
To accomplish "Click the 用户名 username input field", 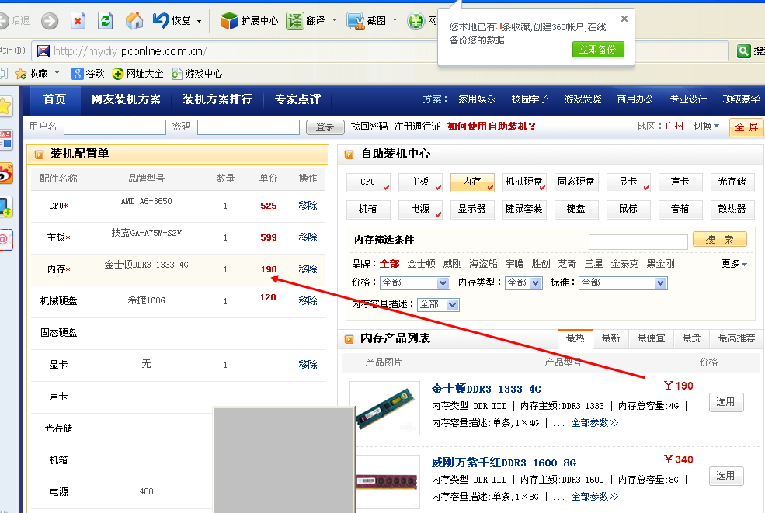I will (x=115, y=127).
